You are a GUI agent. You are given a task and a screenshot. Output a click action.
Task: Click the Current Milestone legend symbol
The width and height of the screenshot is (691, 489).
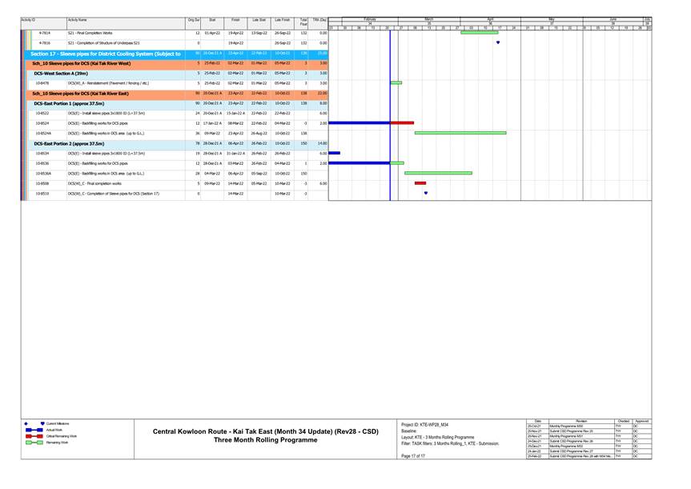[42, 423]
